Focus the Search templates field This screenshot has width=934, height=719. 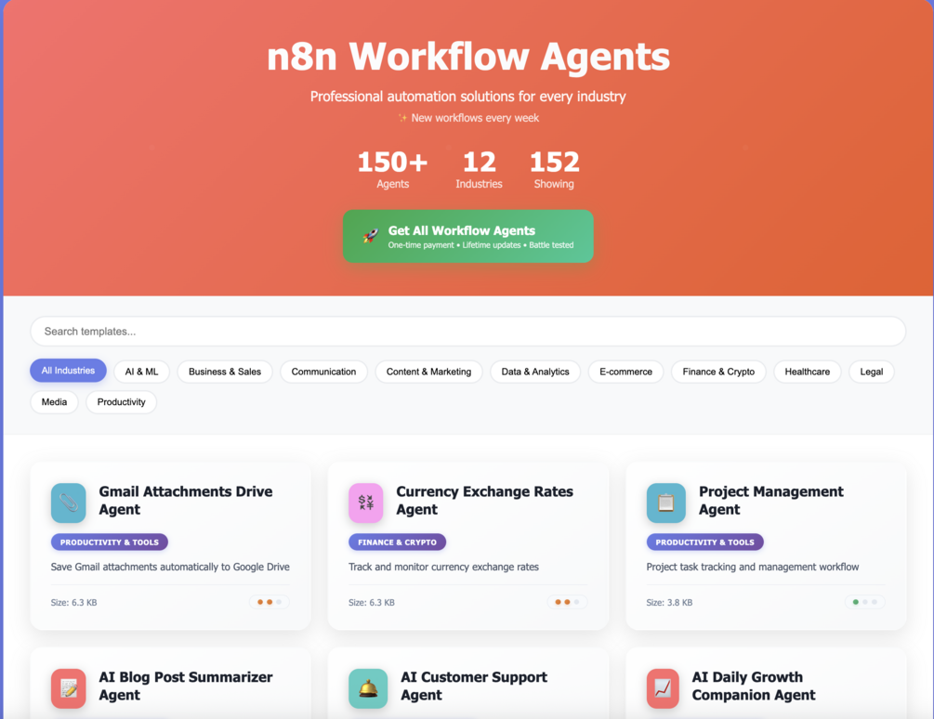pyautogui.click(x=468, y=332)
